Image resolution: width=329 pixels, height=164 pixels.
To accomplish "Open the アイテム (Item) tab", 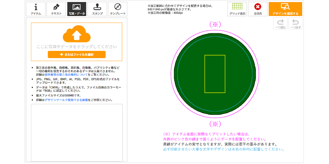I will click(36, 9).
